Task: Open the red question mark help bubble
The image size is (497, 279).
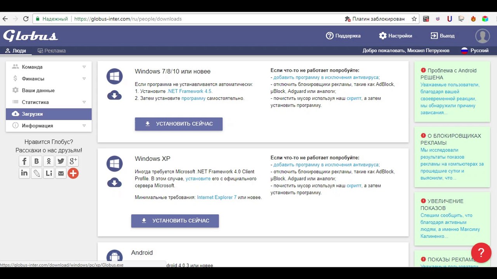Action: pos(481,253)
